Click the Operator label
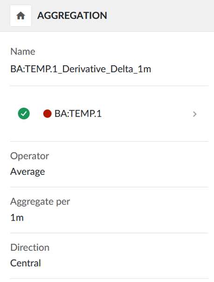This screenshot has width=214, height=282. (x=30, y=156)
